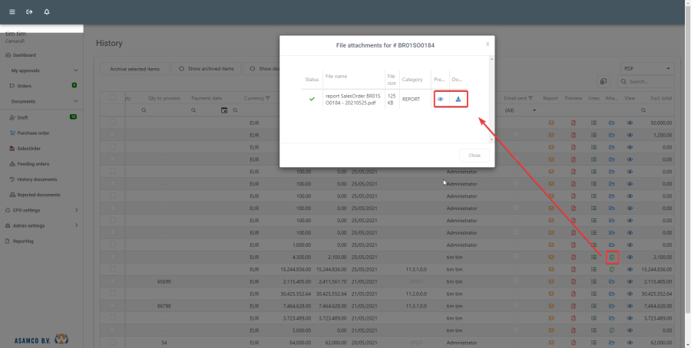This screenshot has height=348, width=691.
Task: Open the hamburger menu in top bar
Action: (12, 12)
